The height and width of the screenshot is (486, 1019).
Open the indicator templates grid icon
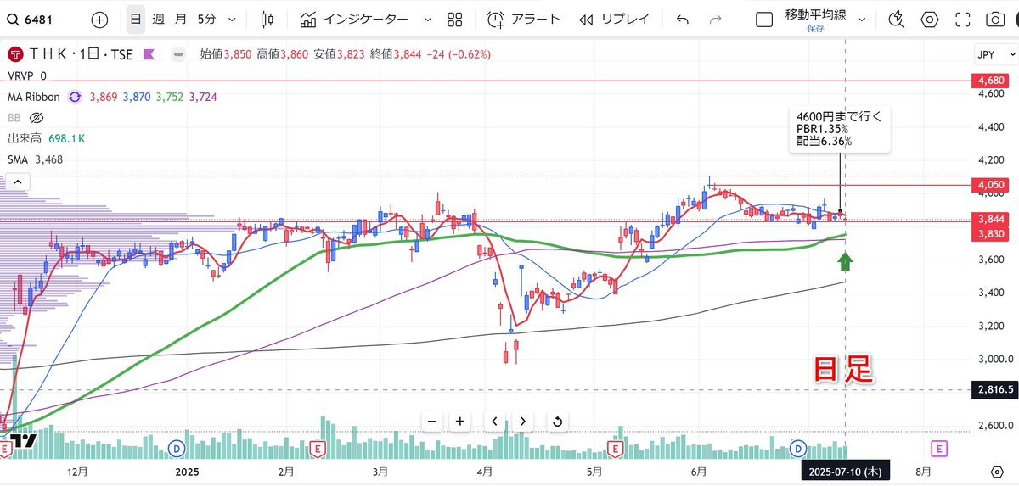click(454, 20)
